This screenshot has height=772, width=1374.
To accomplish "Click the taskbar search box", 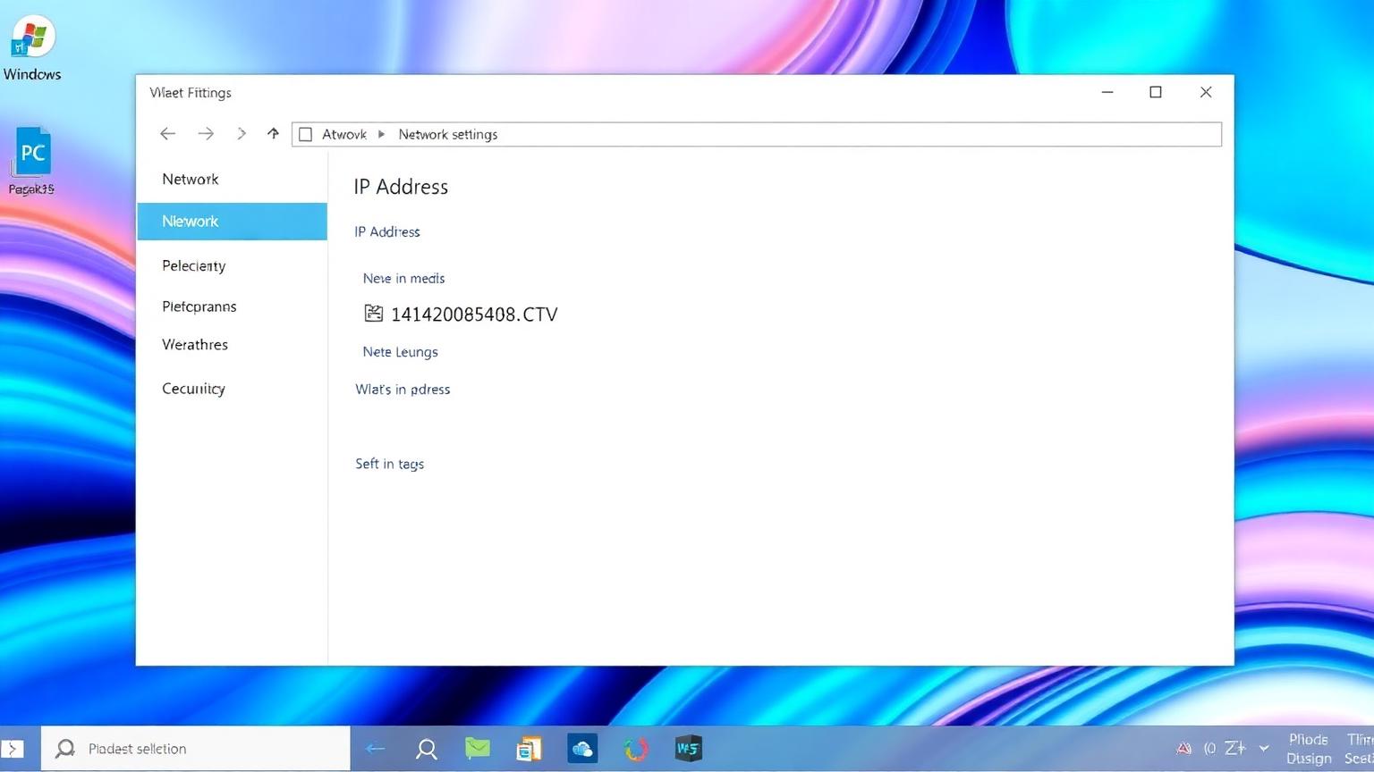I will (196, 749).
